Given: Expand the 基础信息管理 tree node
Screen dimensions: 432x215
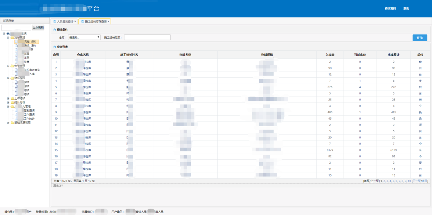Looking at the screenshot, I should tap(8, 123).
